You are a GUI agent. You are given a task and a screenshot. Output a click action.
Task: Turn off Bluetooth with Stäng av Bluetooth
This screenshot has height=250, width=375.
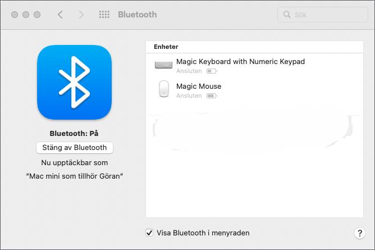75,148
